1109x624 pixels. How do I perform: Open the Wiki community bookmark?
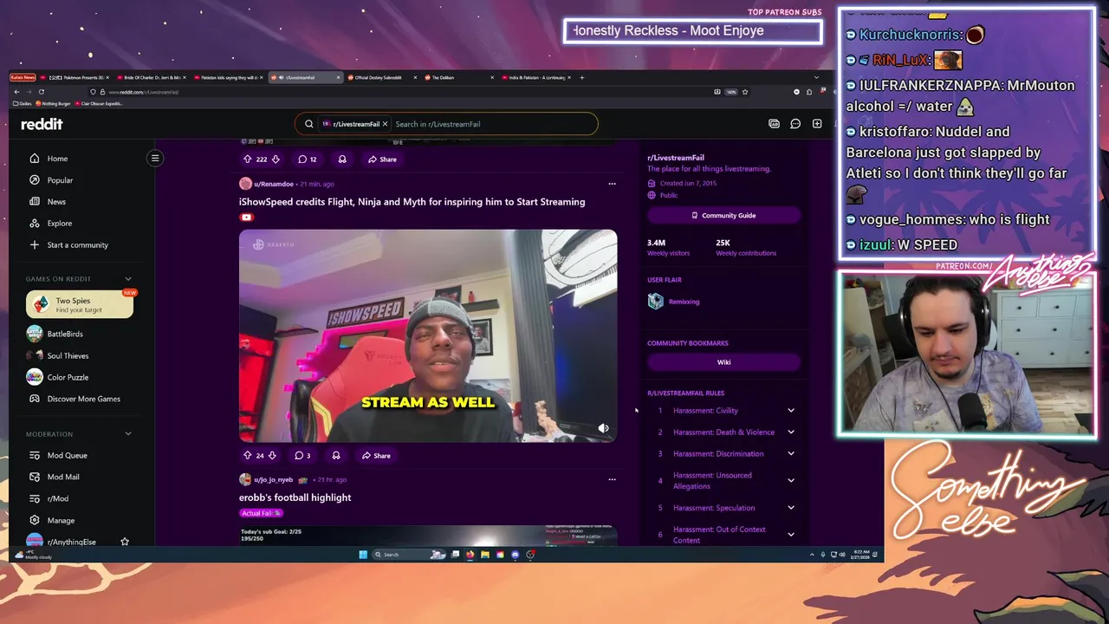[x=723, y=362]
